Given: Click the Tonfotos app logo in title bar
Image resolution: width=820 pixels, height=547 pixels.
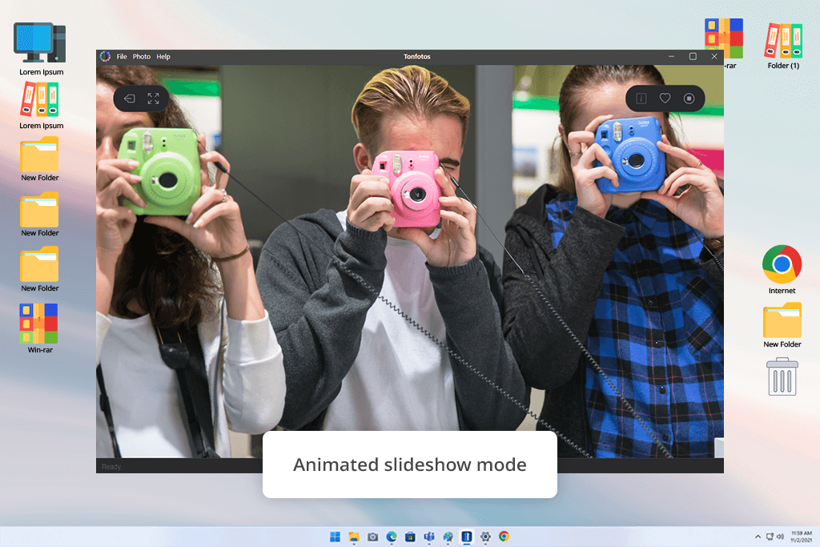Looking at the screenshot, I should (x=105, y=57).
